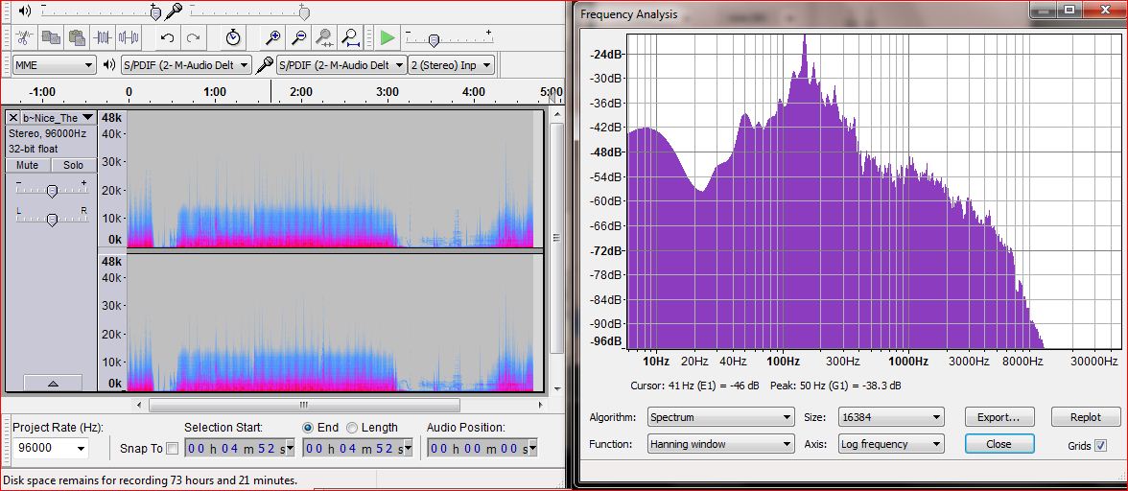This screenshot has width=1128, height=491.
Task: Fit selection to window zoom icon
Action: tap(324, 37)
